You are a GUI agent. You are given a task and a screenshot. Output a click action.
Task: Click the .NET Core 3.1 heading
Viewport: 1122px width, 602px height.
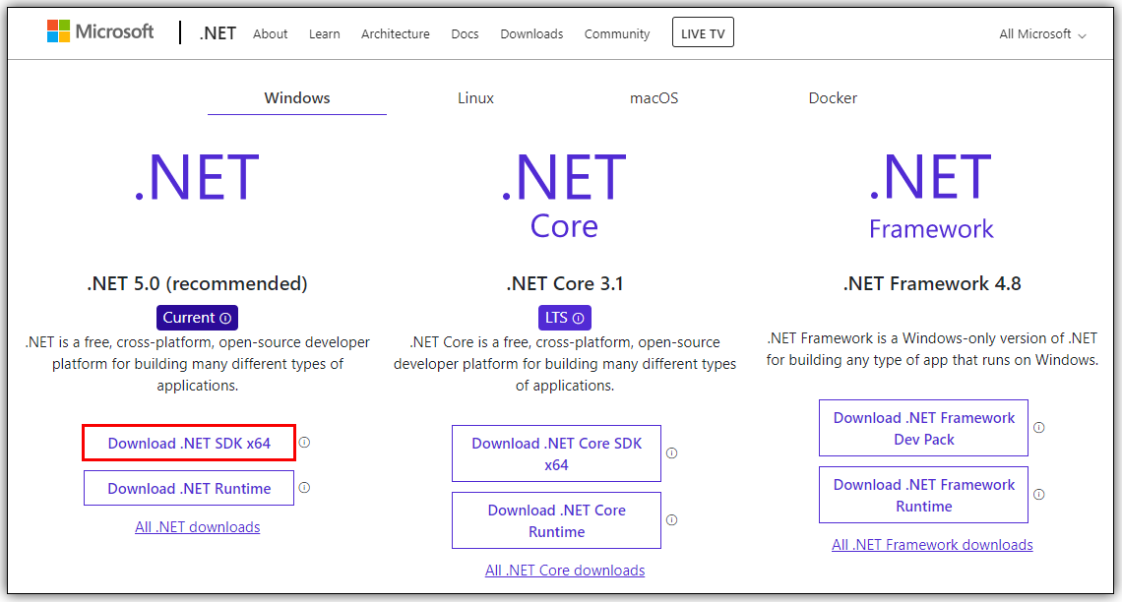click(x=565, y=283)
